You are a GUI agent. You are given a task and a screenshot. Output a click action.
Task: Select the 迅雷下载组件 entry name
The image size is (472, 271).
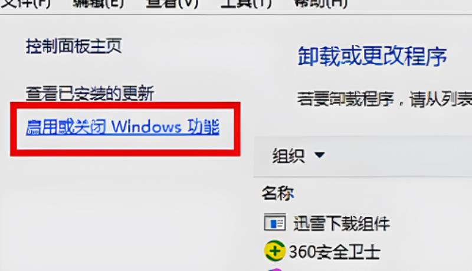click(x=342, y=223)
